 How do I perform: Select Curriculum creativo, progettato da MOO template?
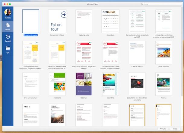(x=137, y=21)
